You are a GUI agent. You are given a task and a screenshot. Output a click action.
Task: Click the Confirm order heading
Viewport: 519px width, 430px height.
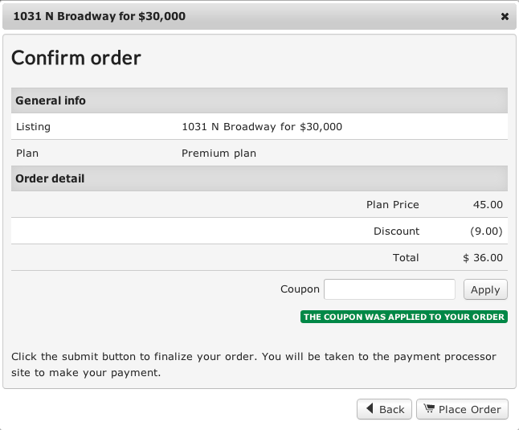coord(76,58)
